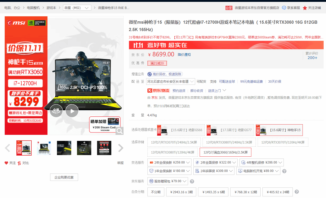Show next thumbnails with right arrow

(x=121, y=148)
